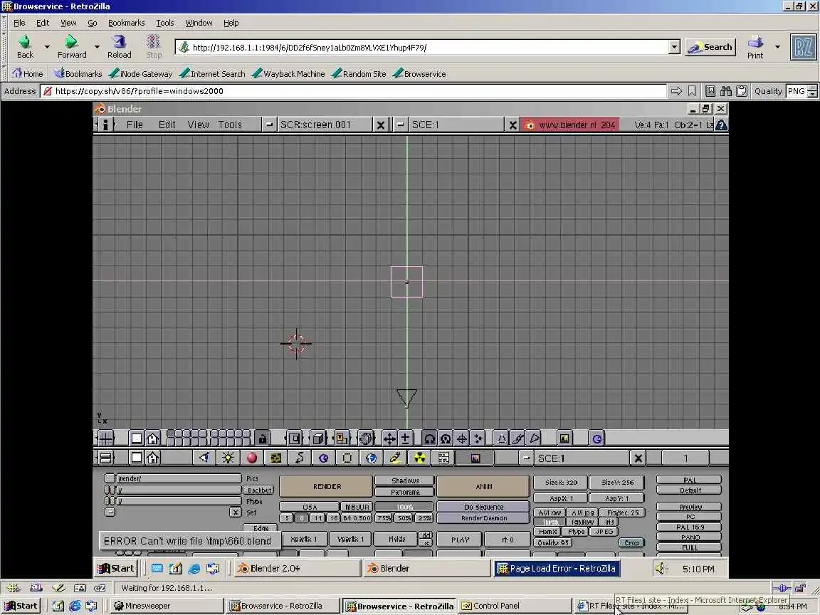Toggle the Panorama render option
Viewport: 820px width, 615px height.
coord(405,492)
